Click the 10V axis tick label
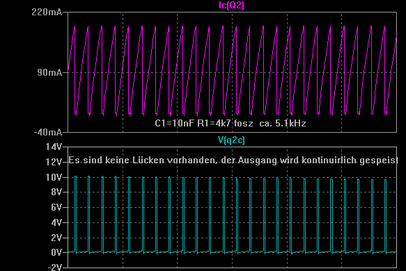Image resolution: width=406 pixels, height=271 pixels. click(x=54, y=177)
